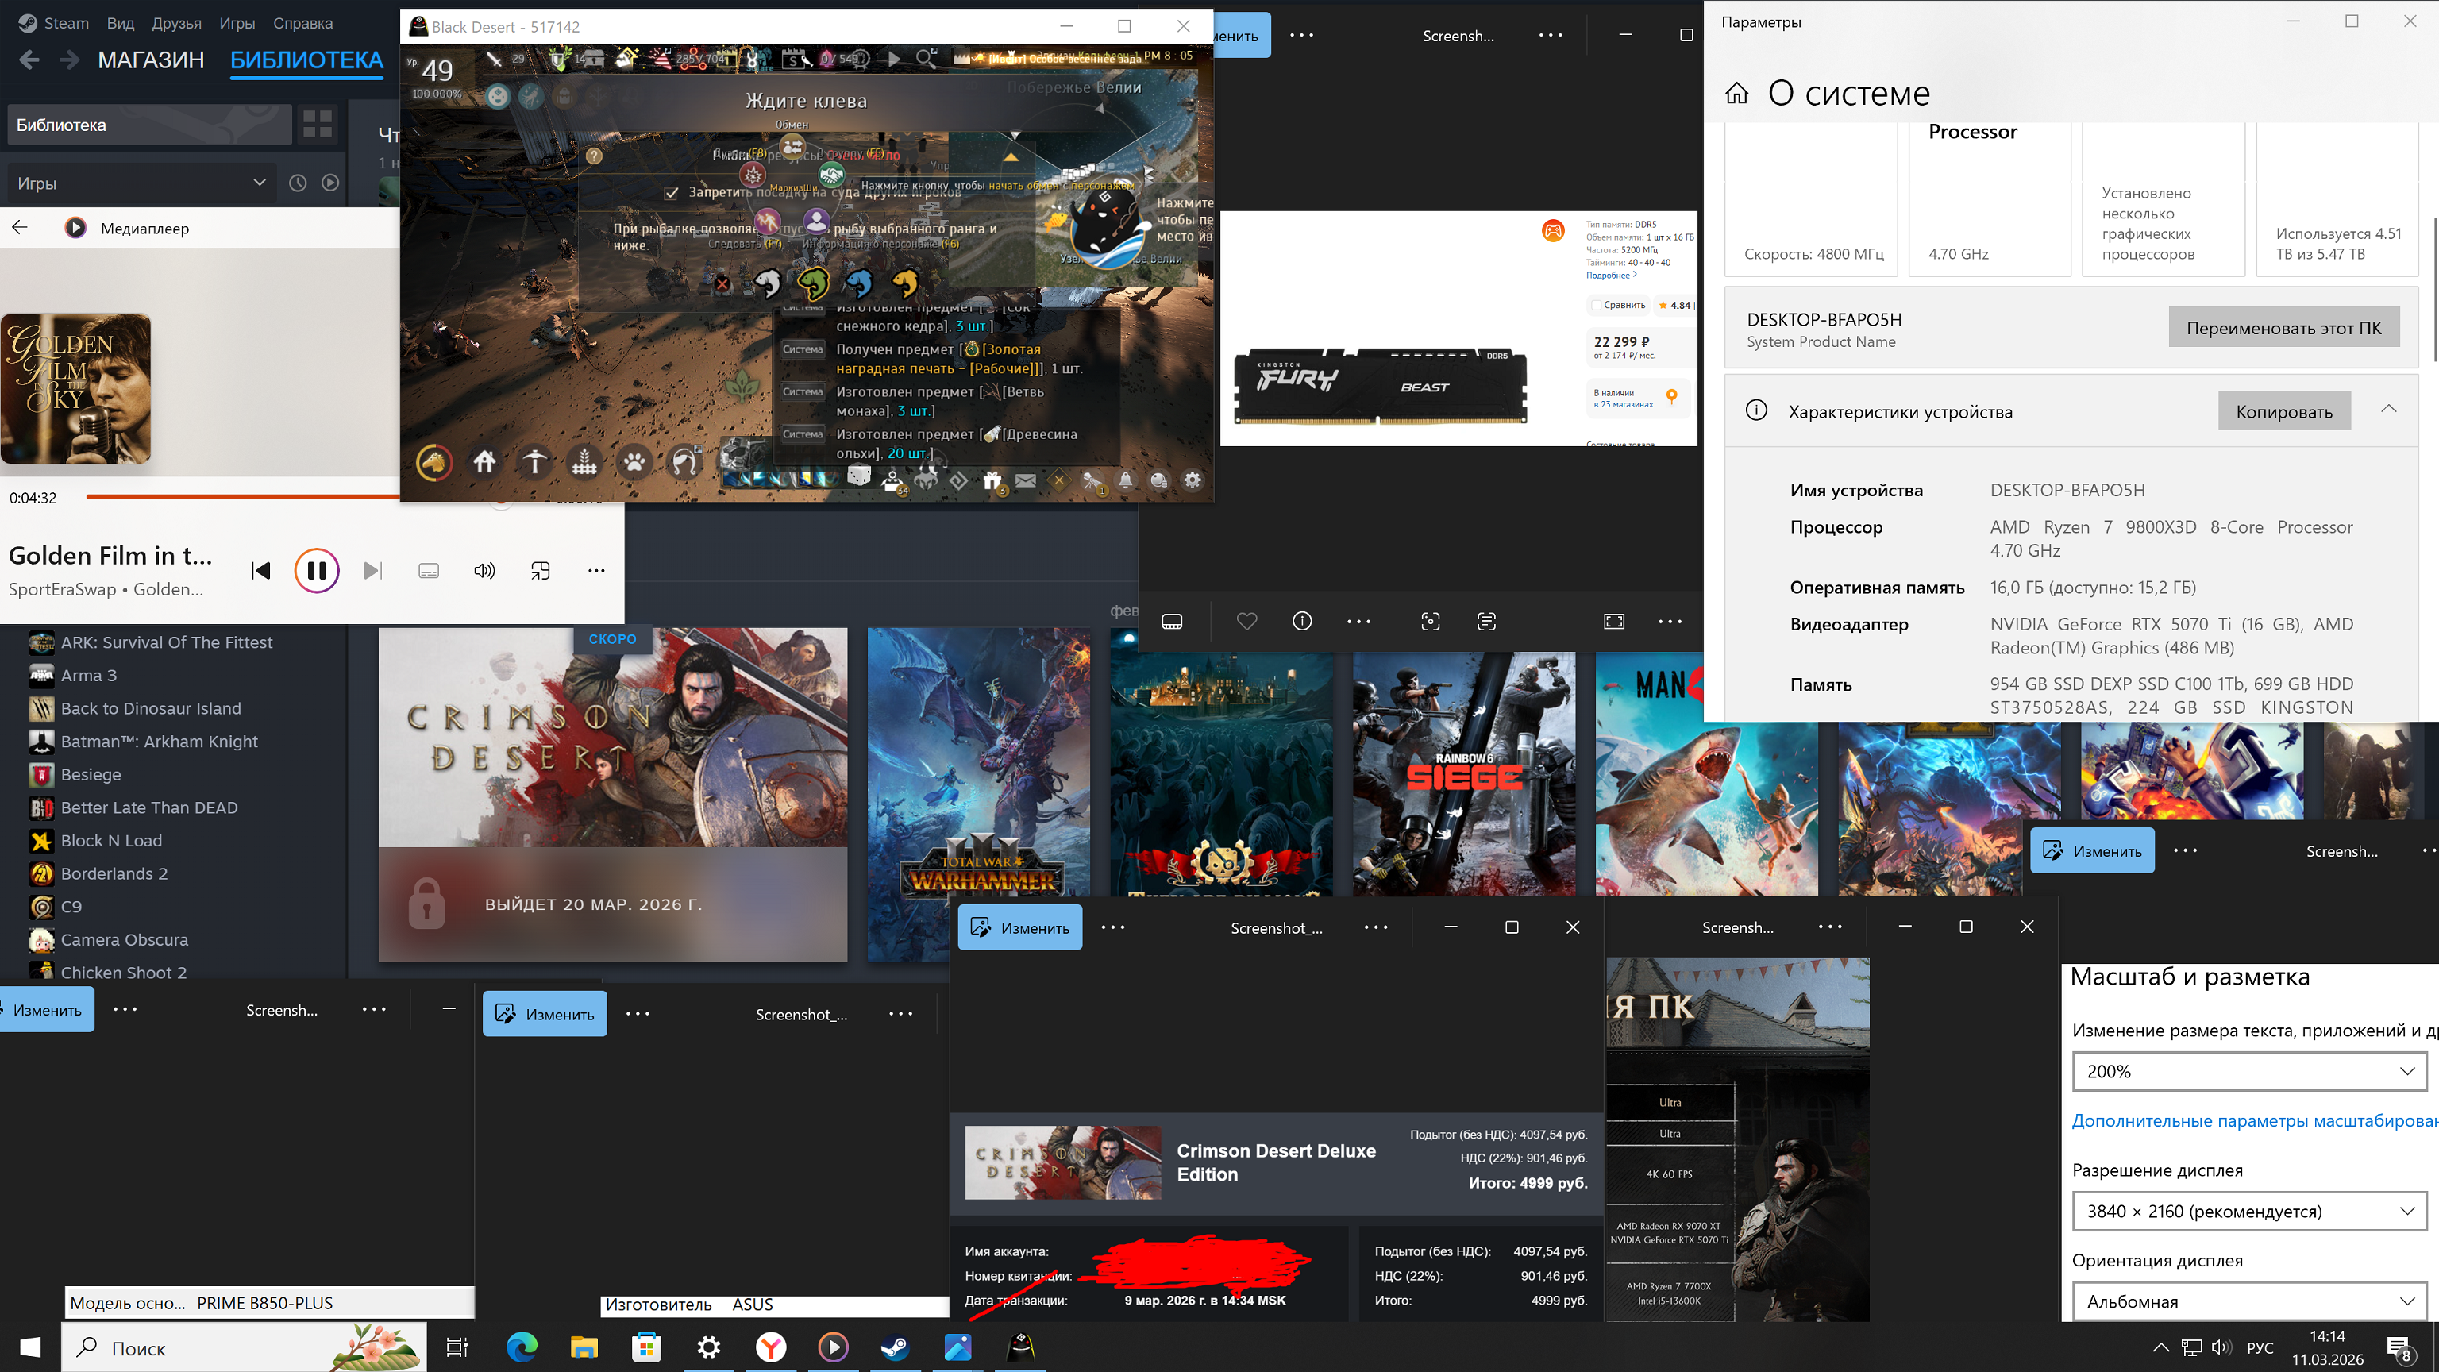The height and width of the screenshot is (1372, 2439).
Task: Open Steam library grid view icon
Action: (318, 124)
